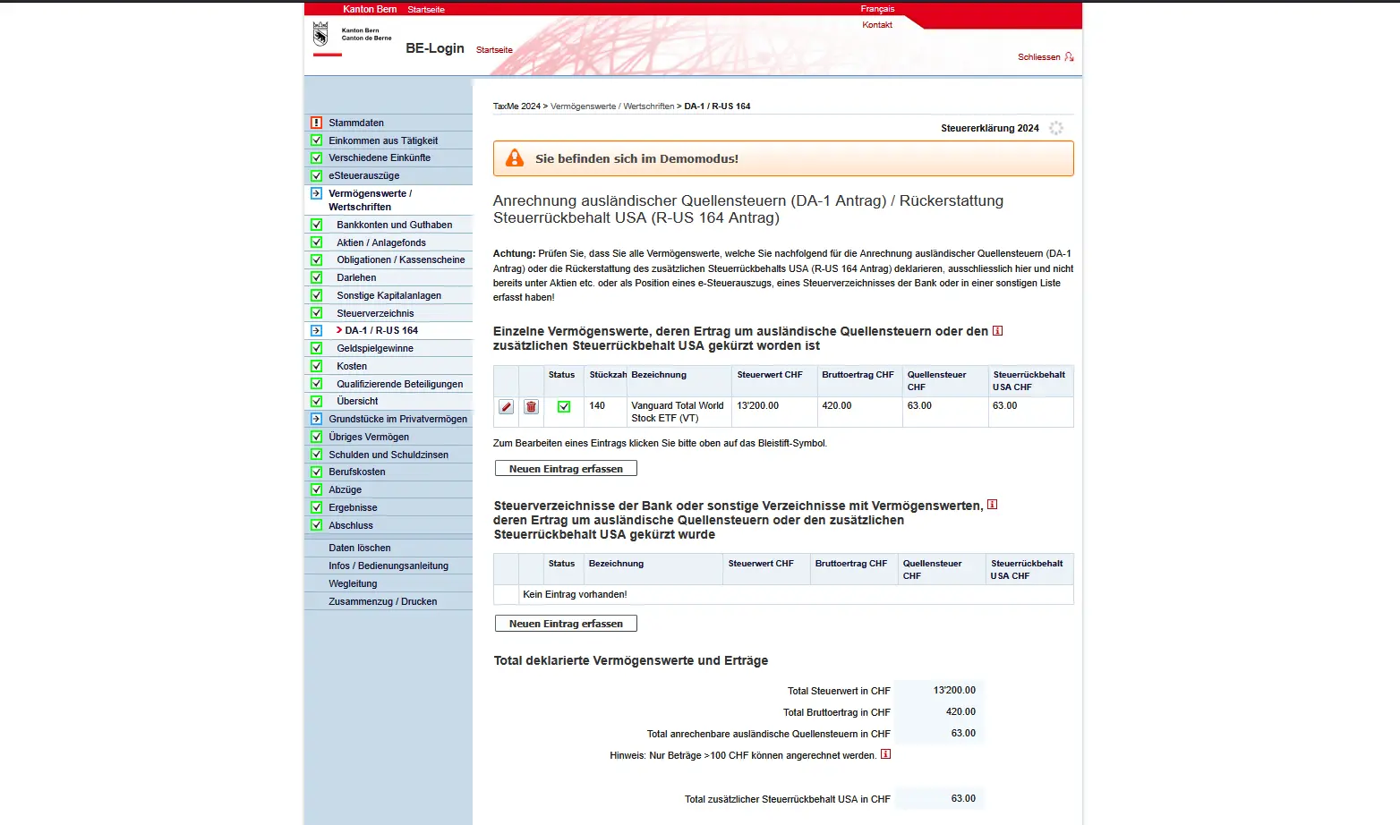
Task: Click info icon next to Steuerverzeichnisse heading
Action: click(992, 505)
